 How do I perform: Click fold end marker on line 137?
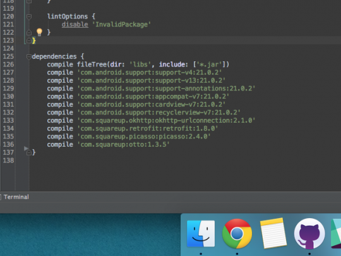29,152
